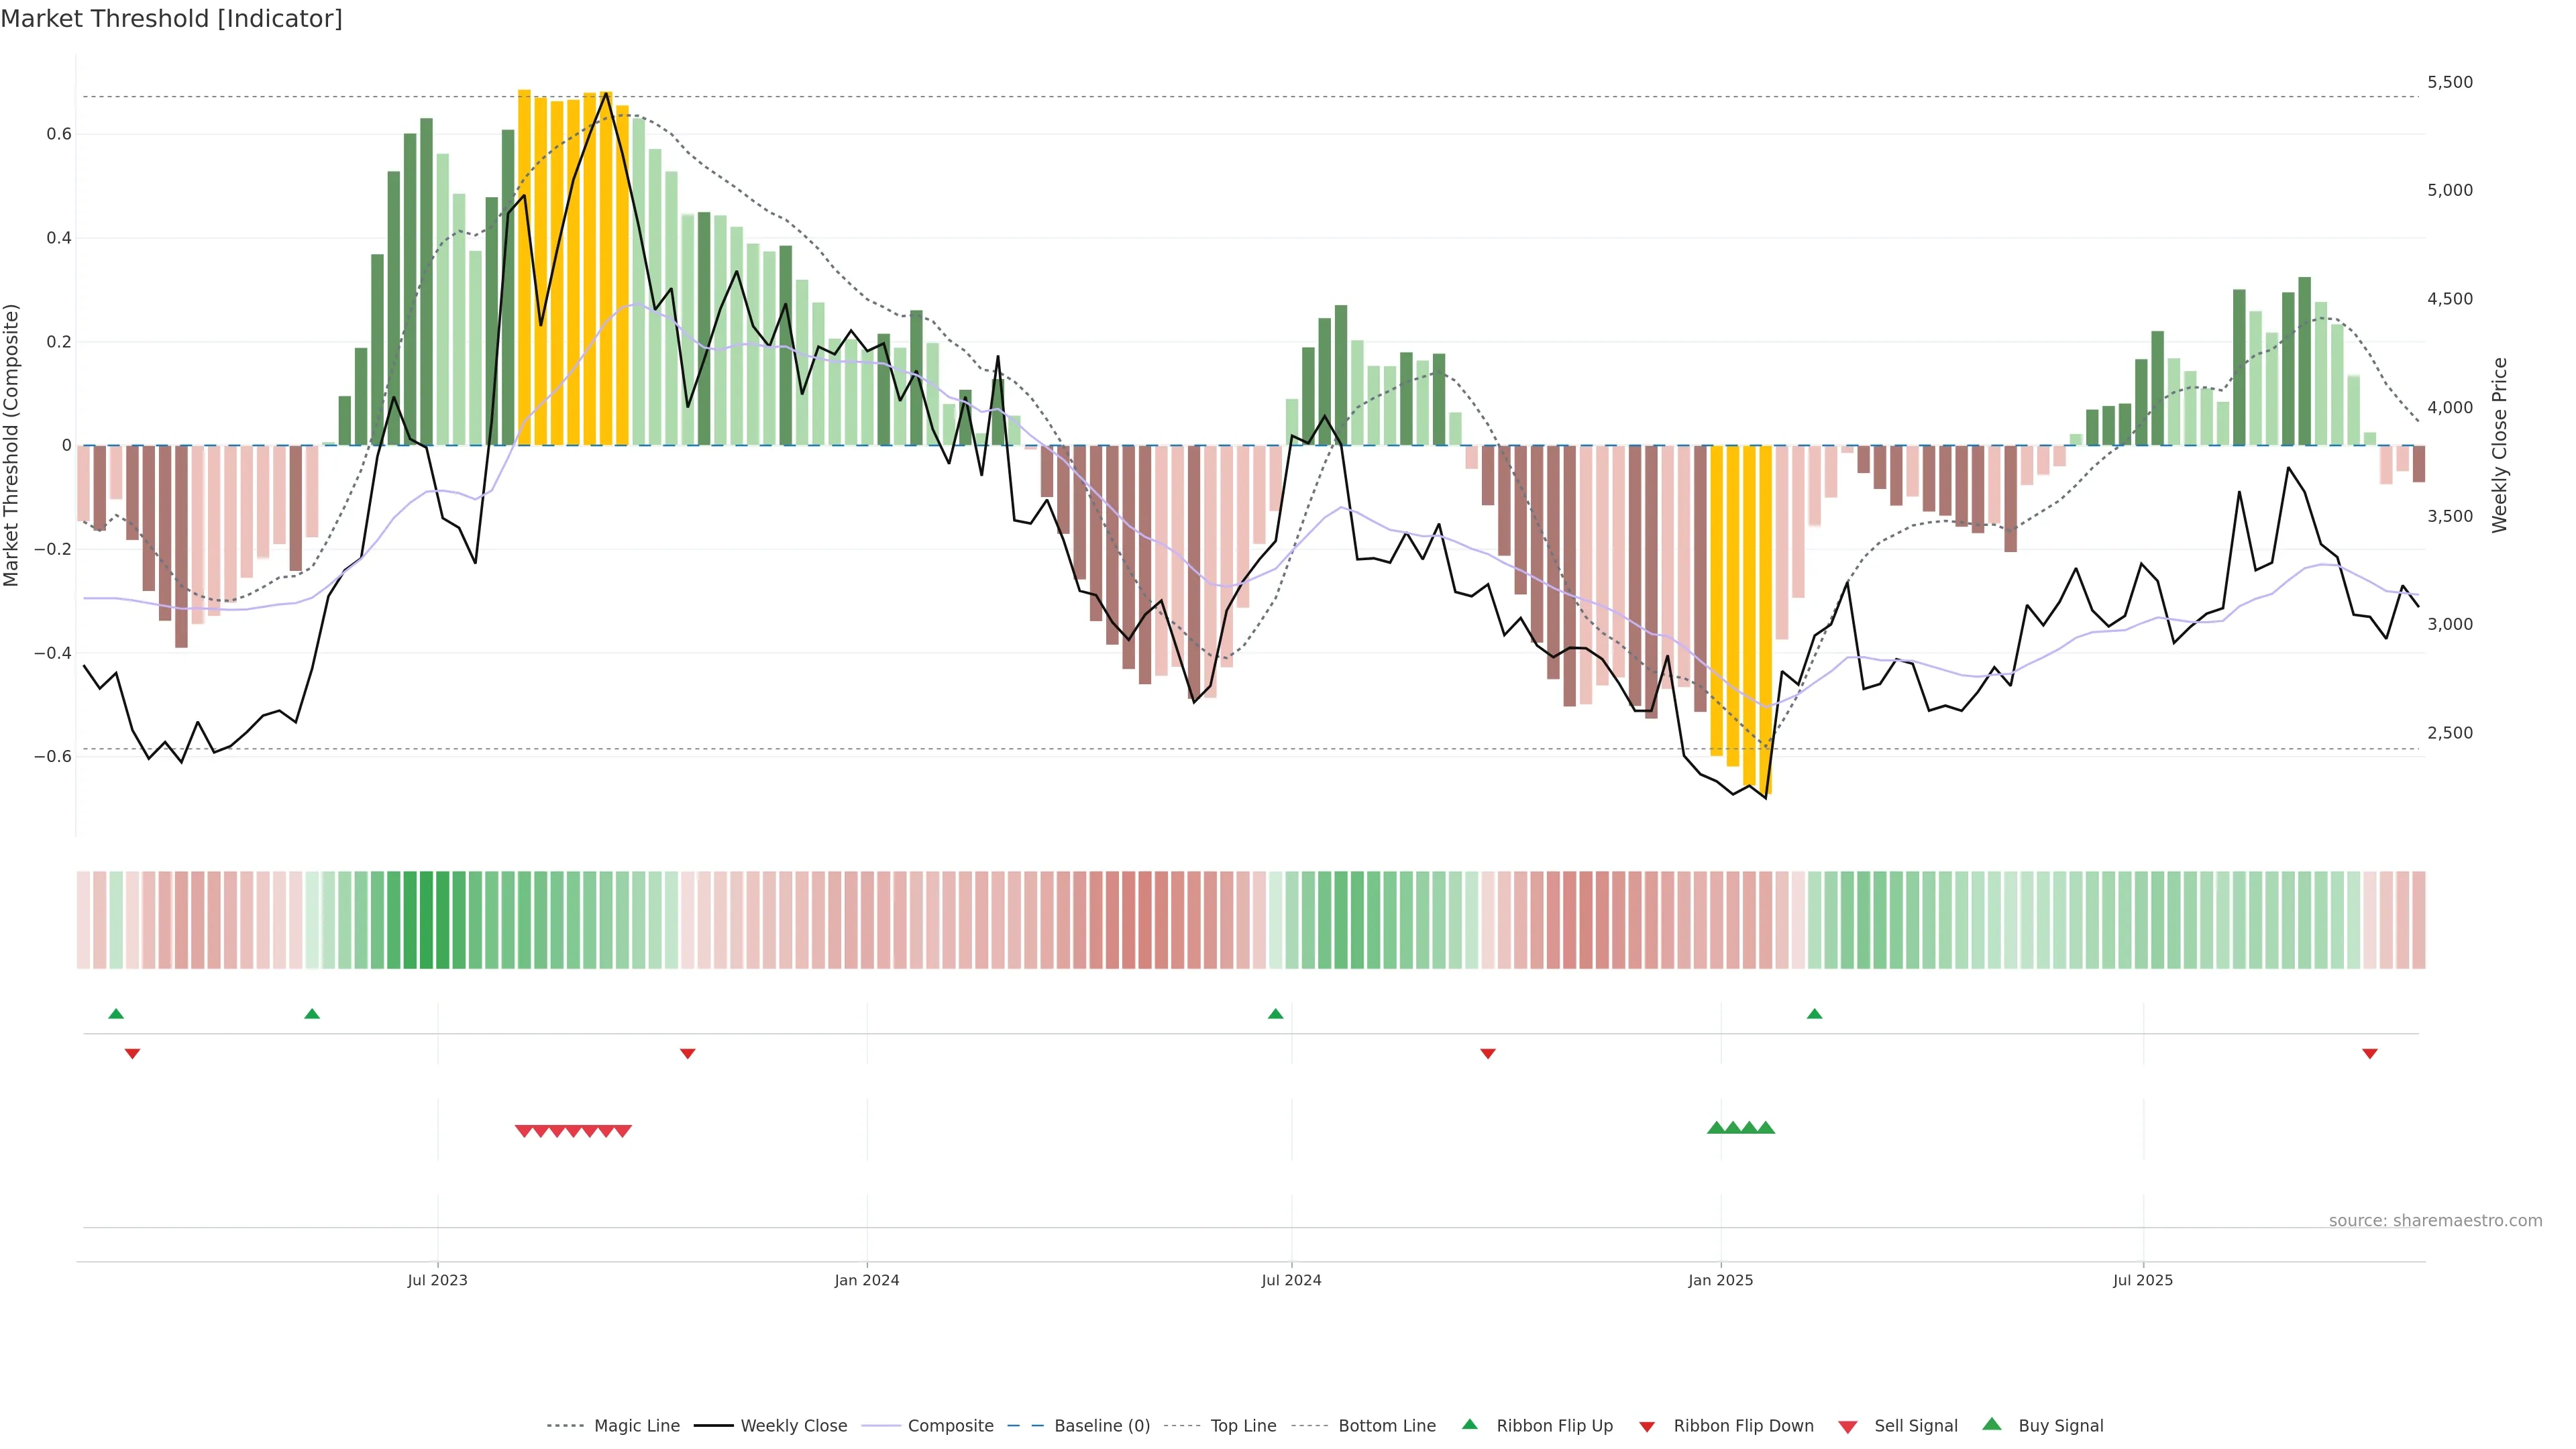The height and width of the screenshot is (1449, 2576).
Task: Click the leftmost ribbon flip up marker
Action: pyautogui.click(x=116, y=1014)
